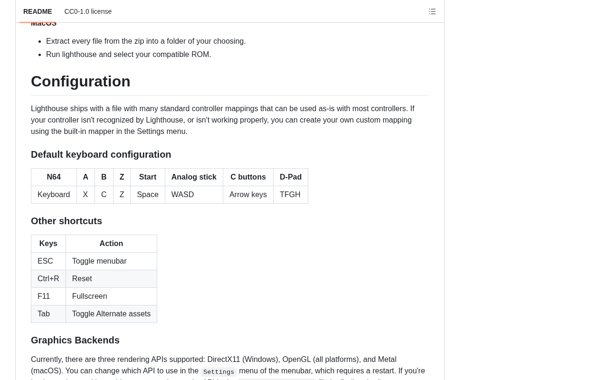Click the Action column header

pyautogui.click(x=111, y=244)
